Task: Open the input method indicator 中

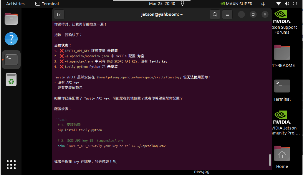Action: click(x=263, y=4)
